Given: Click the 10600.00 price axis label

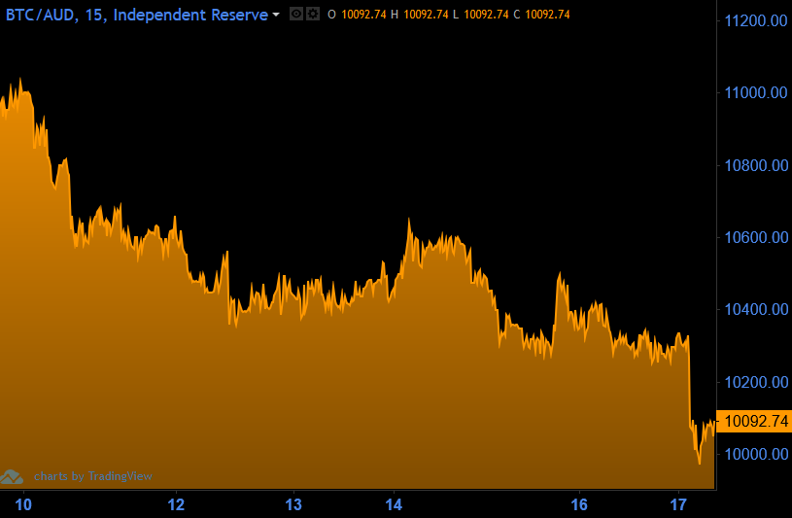Looking at the screenshot, I should click(756, 237).
